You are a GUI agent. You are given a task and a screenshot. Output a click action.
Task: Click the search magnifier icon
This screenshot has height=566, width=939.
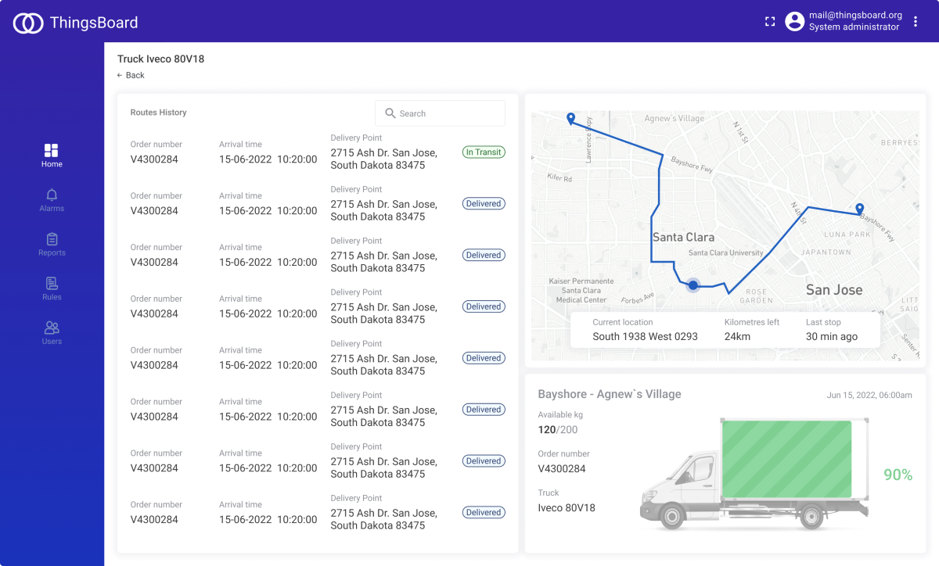click(390, 113)
